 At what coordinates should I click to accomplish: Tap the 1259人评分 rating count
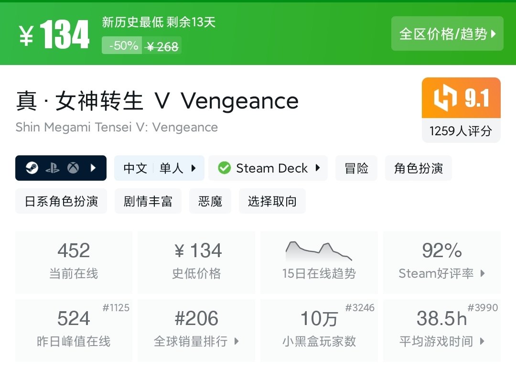pyautogui.click(x=461, y=131)
